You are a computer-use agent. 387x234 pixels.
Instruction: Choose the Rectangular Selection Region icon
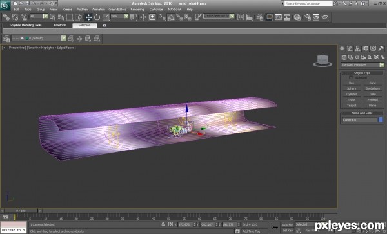(70, 17)
